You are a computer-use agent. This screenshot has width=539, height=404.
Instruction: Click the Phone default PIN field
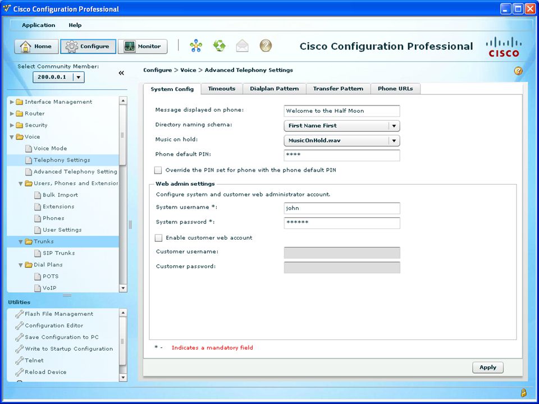coord(342,155)
